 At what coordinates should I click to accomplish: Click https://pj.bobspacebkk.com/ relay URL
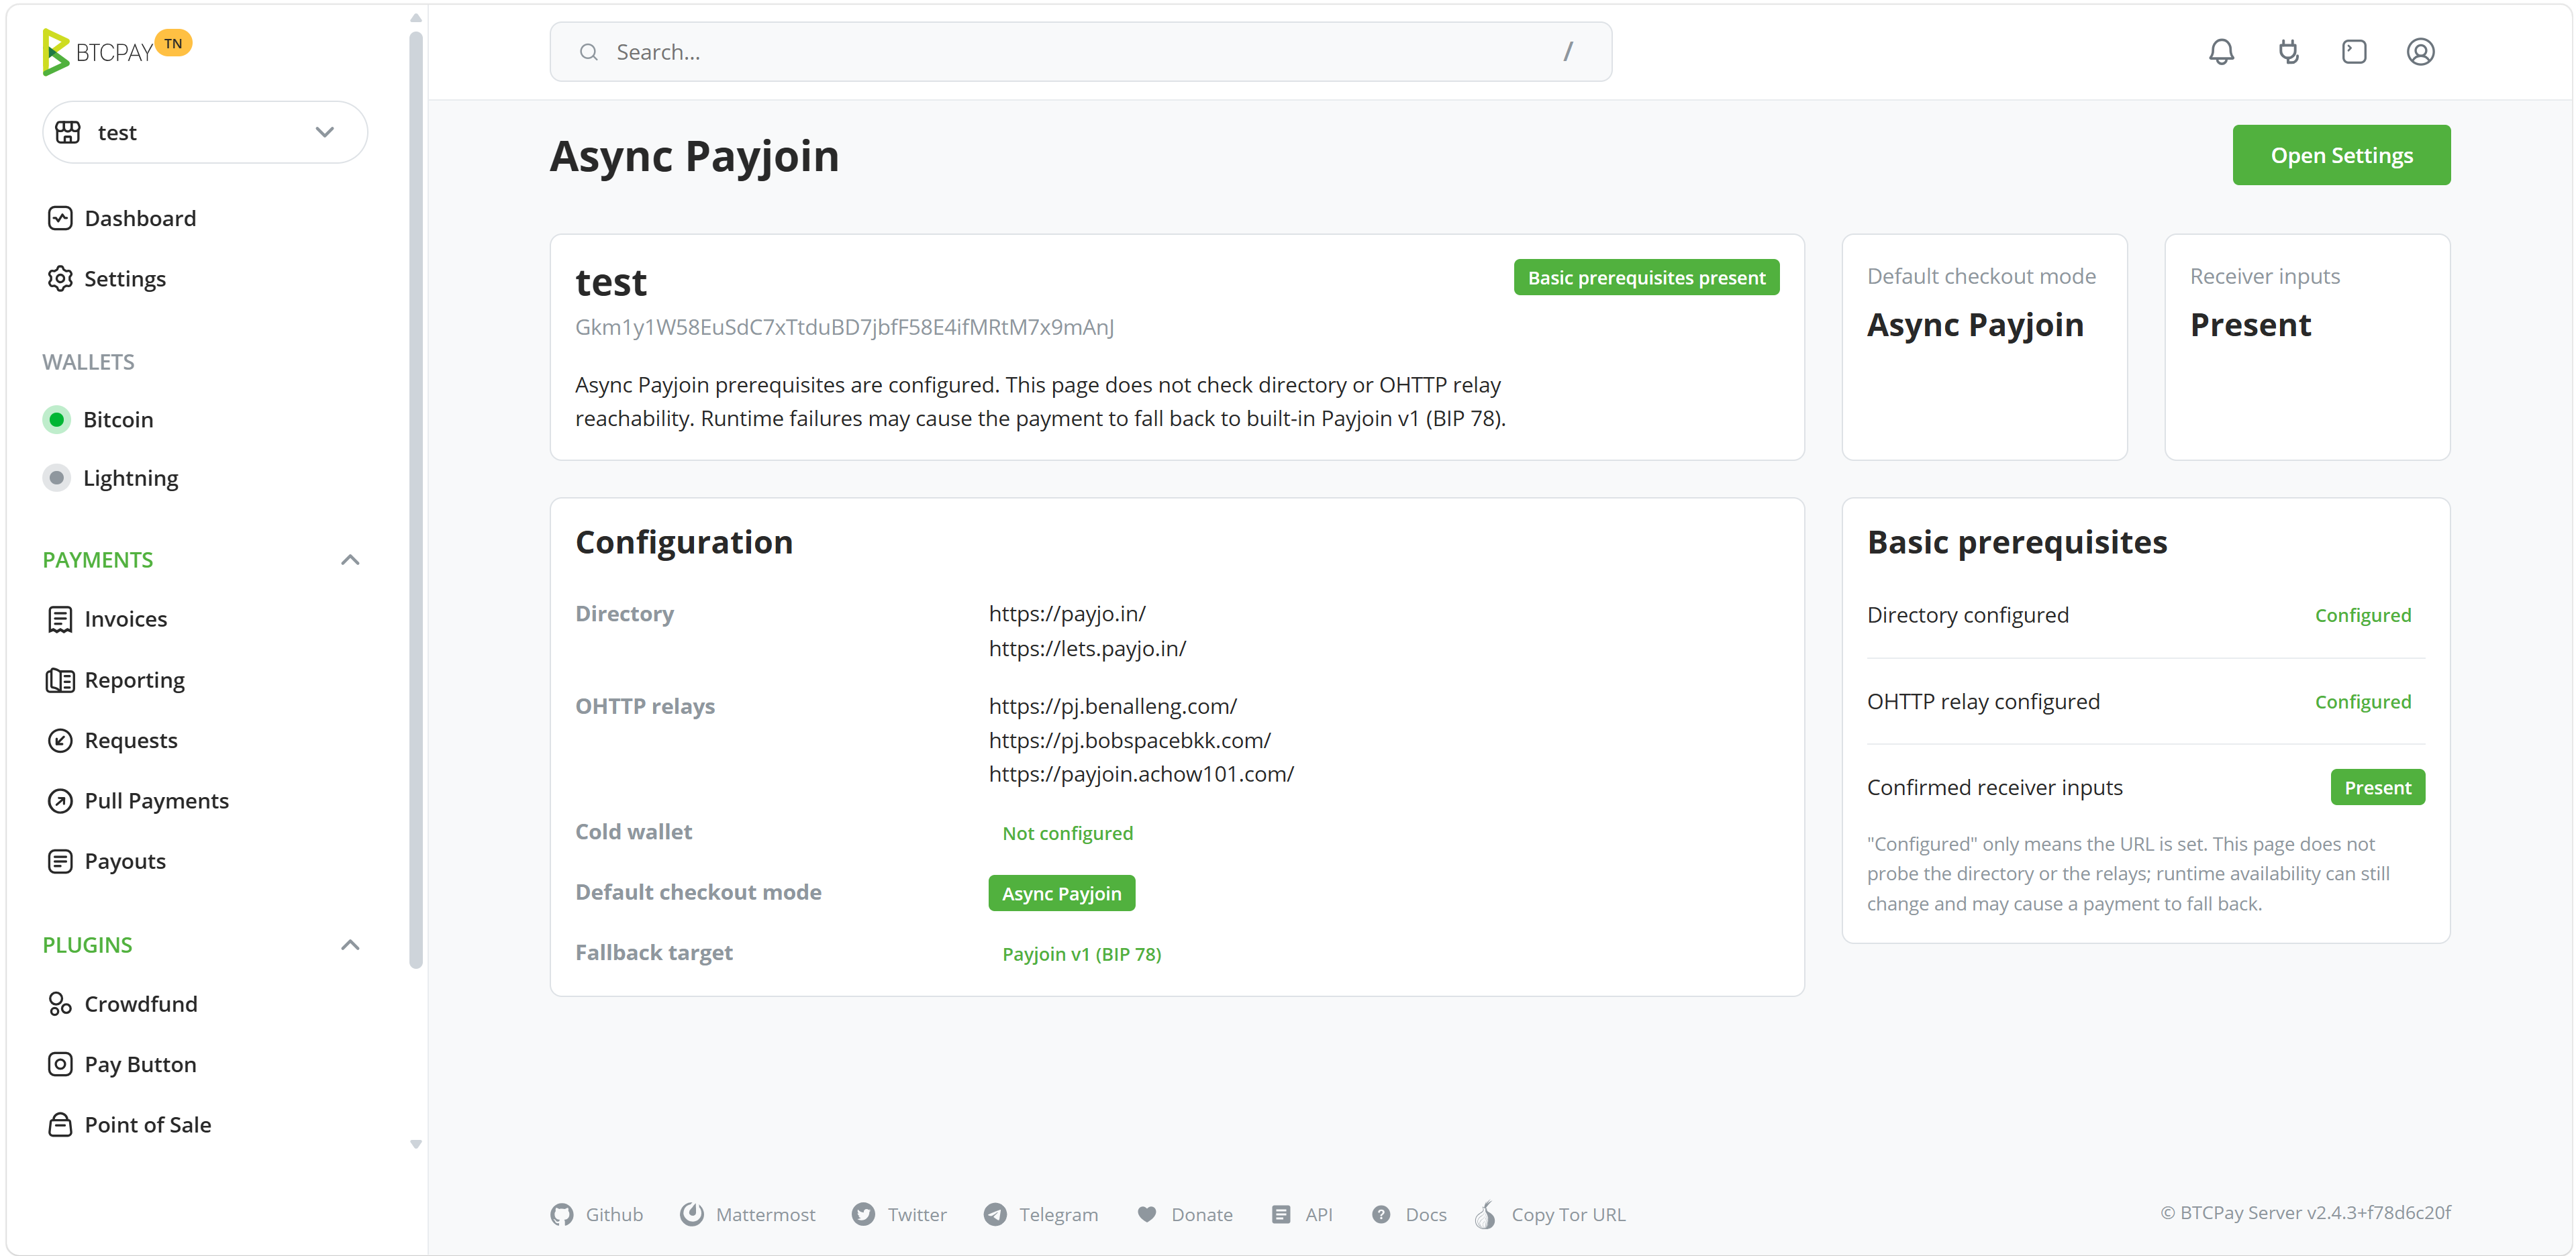coord(1129,740)
